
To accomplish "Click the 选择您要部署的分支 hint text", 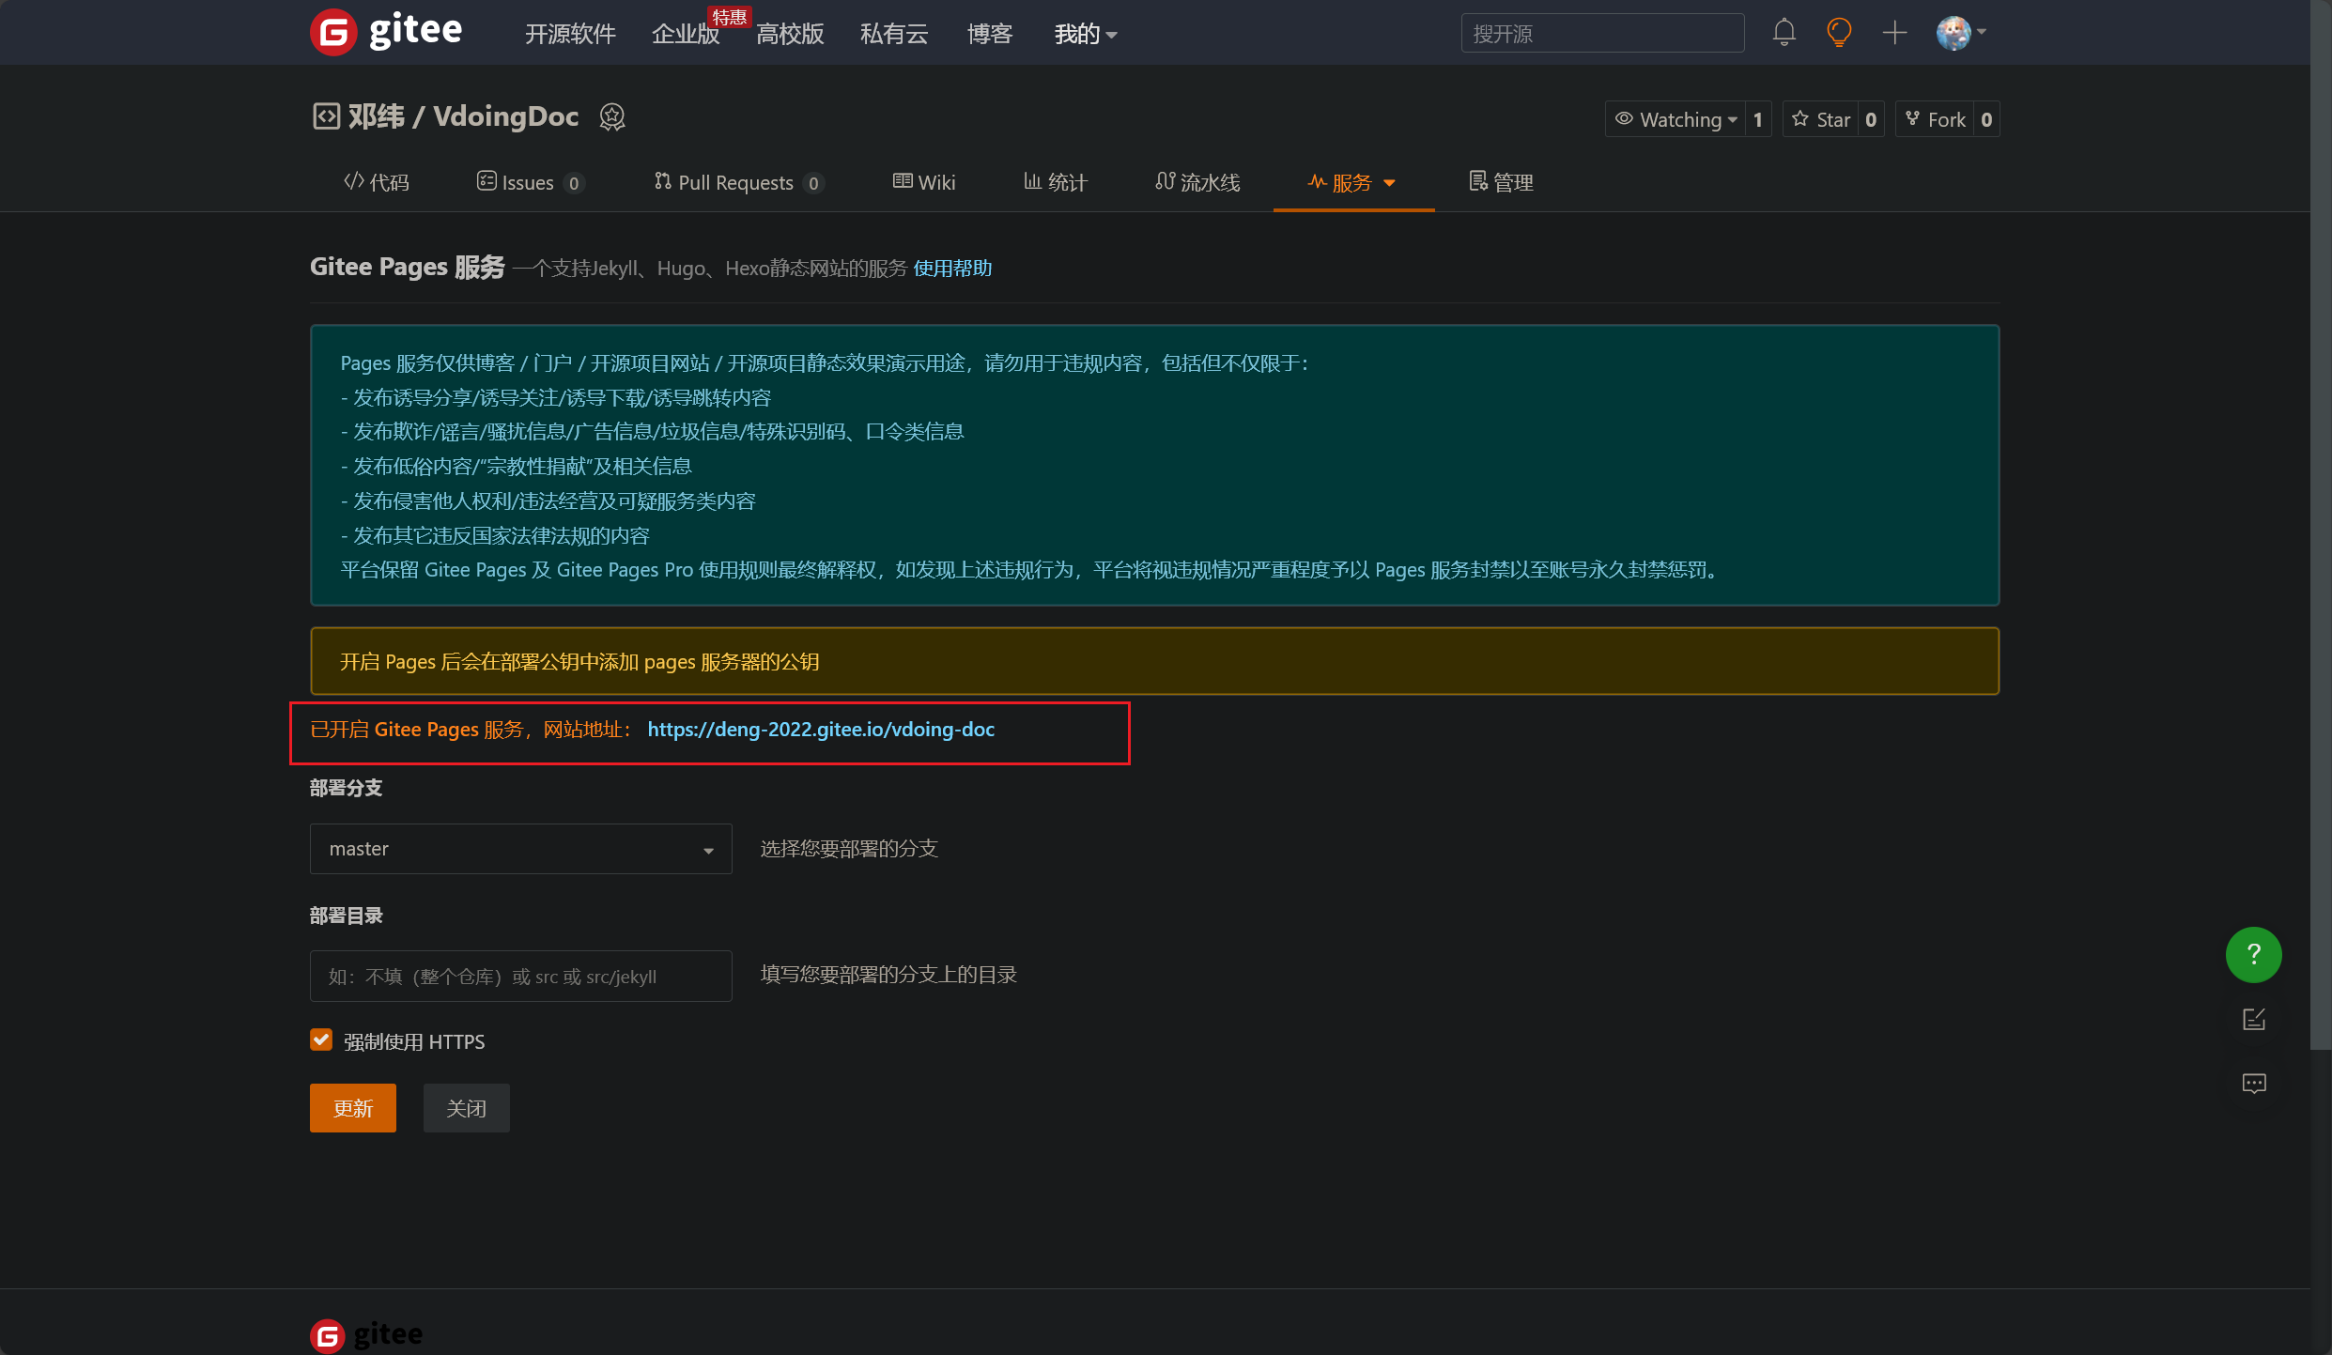I will 849,849.
